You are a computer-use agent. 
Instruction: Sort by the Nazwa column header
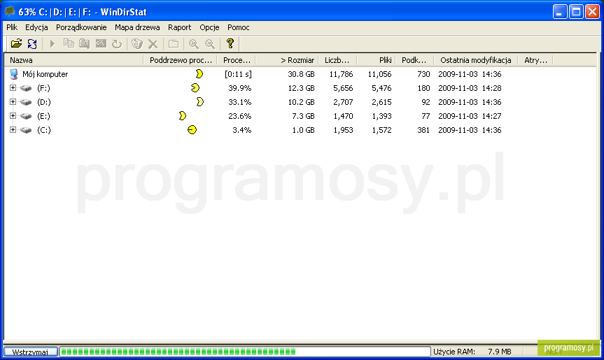point(73,60)
